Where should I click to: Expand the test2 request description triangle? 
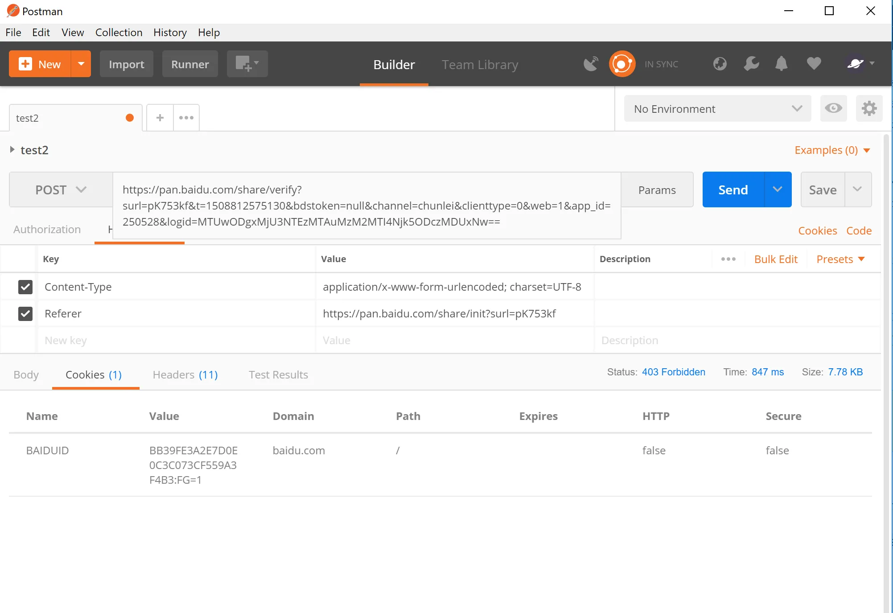[x=12, y=150]
